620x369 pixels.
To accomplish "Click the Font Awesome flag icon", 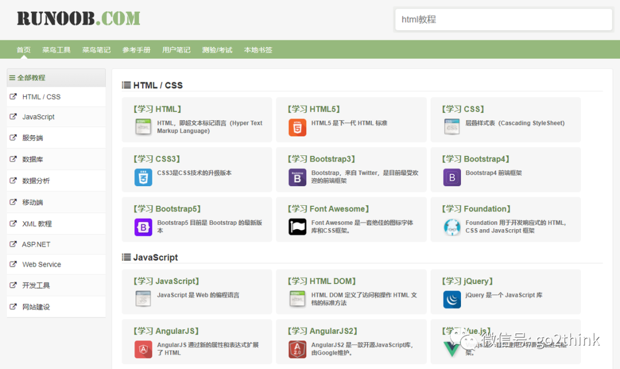I will (297, 227).
